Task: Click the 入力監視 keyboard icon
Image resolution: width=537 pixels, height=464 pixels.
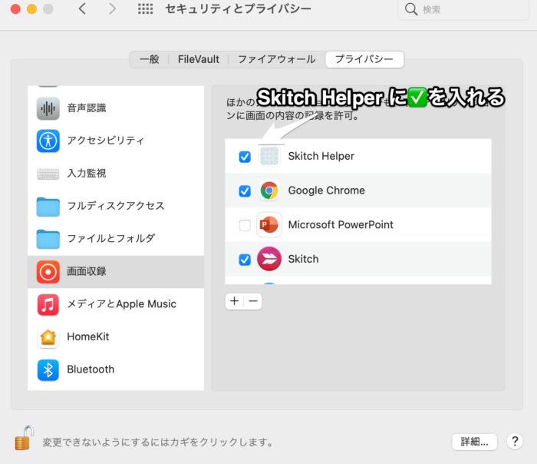Action: [48, 174]
